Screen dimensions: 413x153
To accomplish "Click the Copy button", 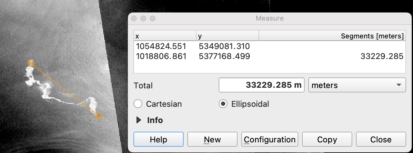I will point(327,139).
